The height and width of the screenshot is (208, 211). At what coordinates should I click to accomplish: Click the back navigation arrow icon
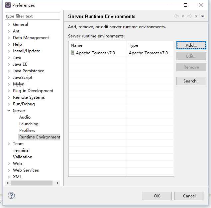point(176,16)
